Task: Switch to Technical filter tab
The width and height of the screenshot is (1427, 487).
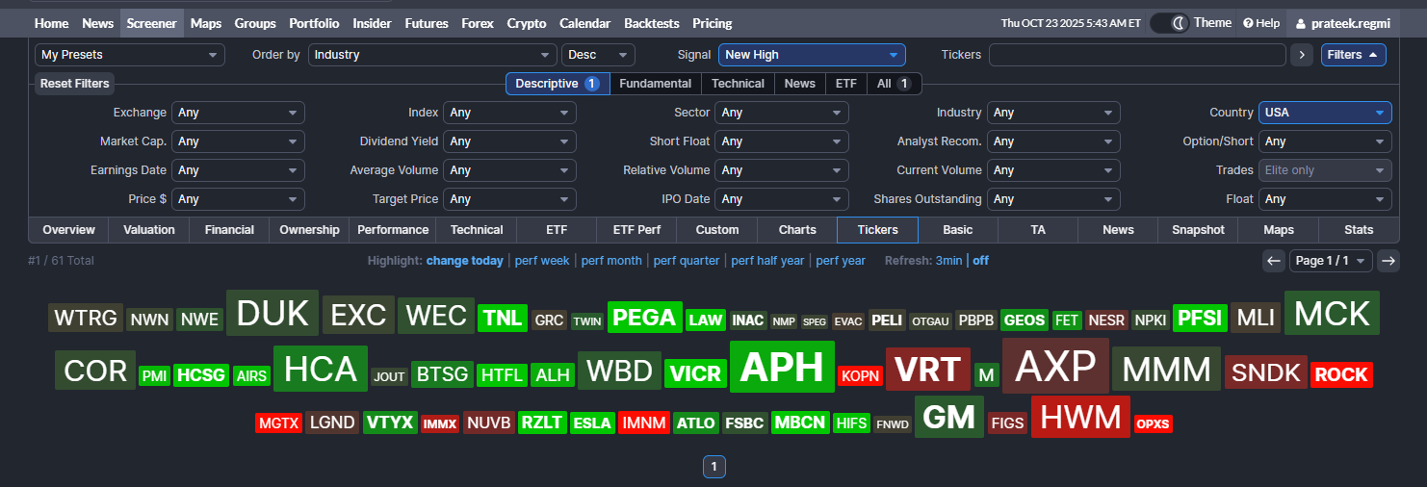Action: (738, 84)
